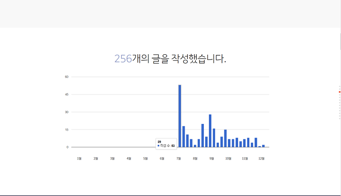Click the 4월 axis label

[129, 159]
